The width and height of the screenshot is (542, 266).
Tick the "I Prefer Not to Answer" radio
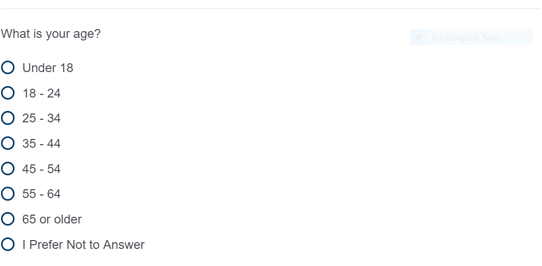(8, 244)
